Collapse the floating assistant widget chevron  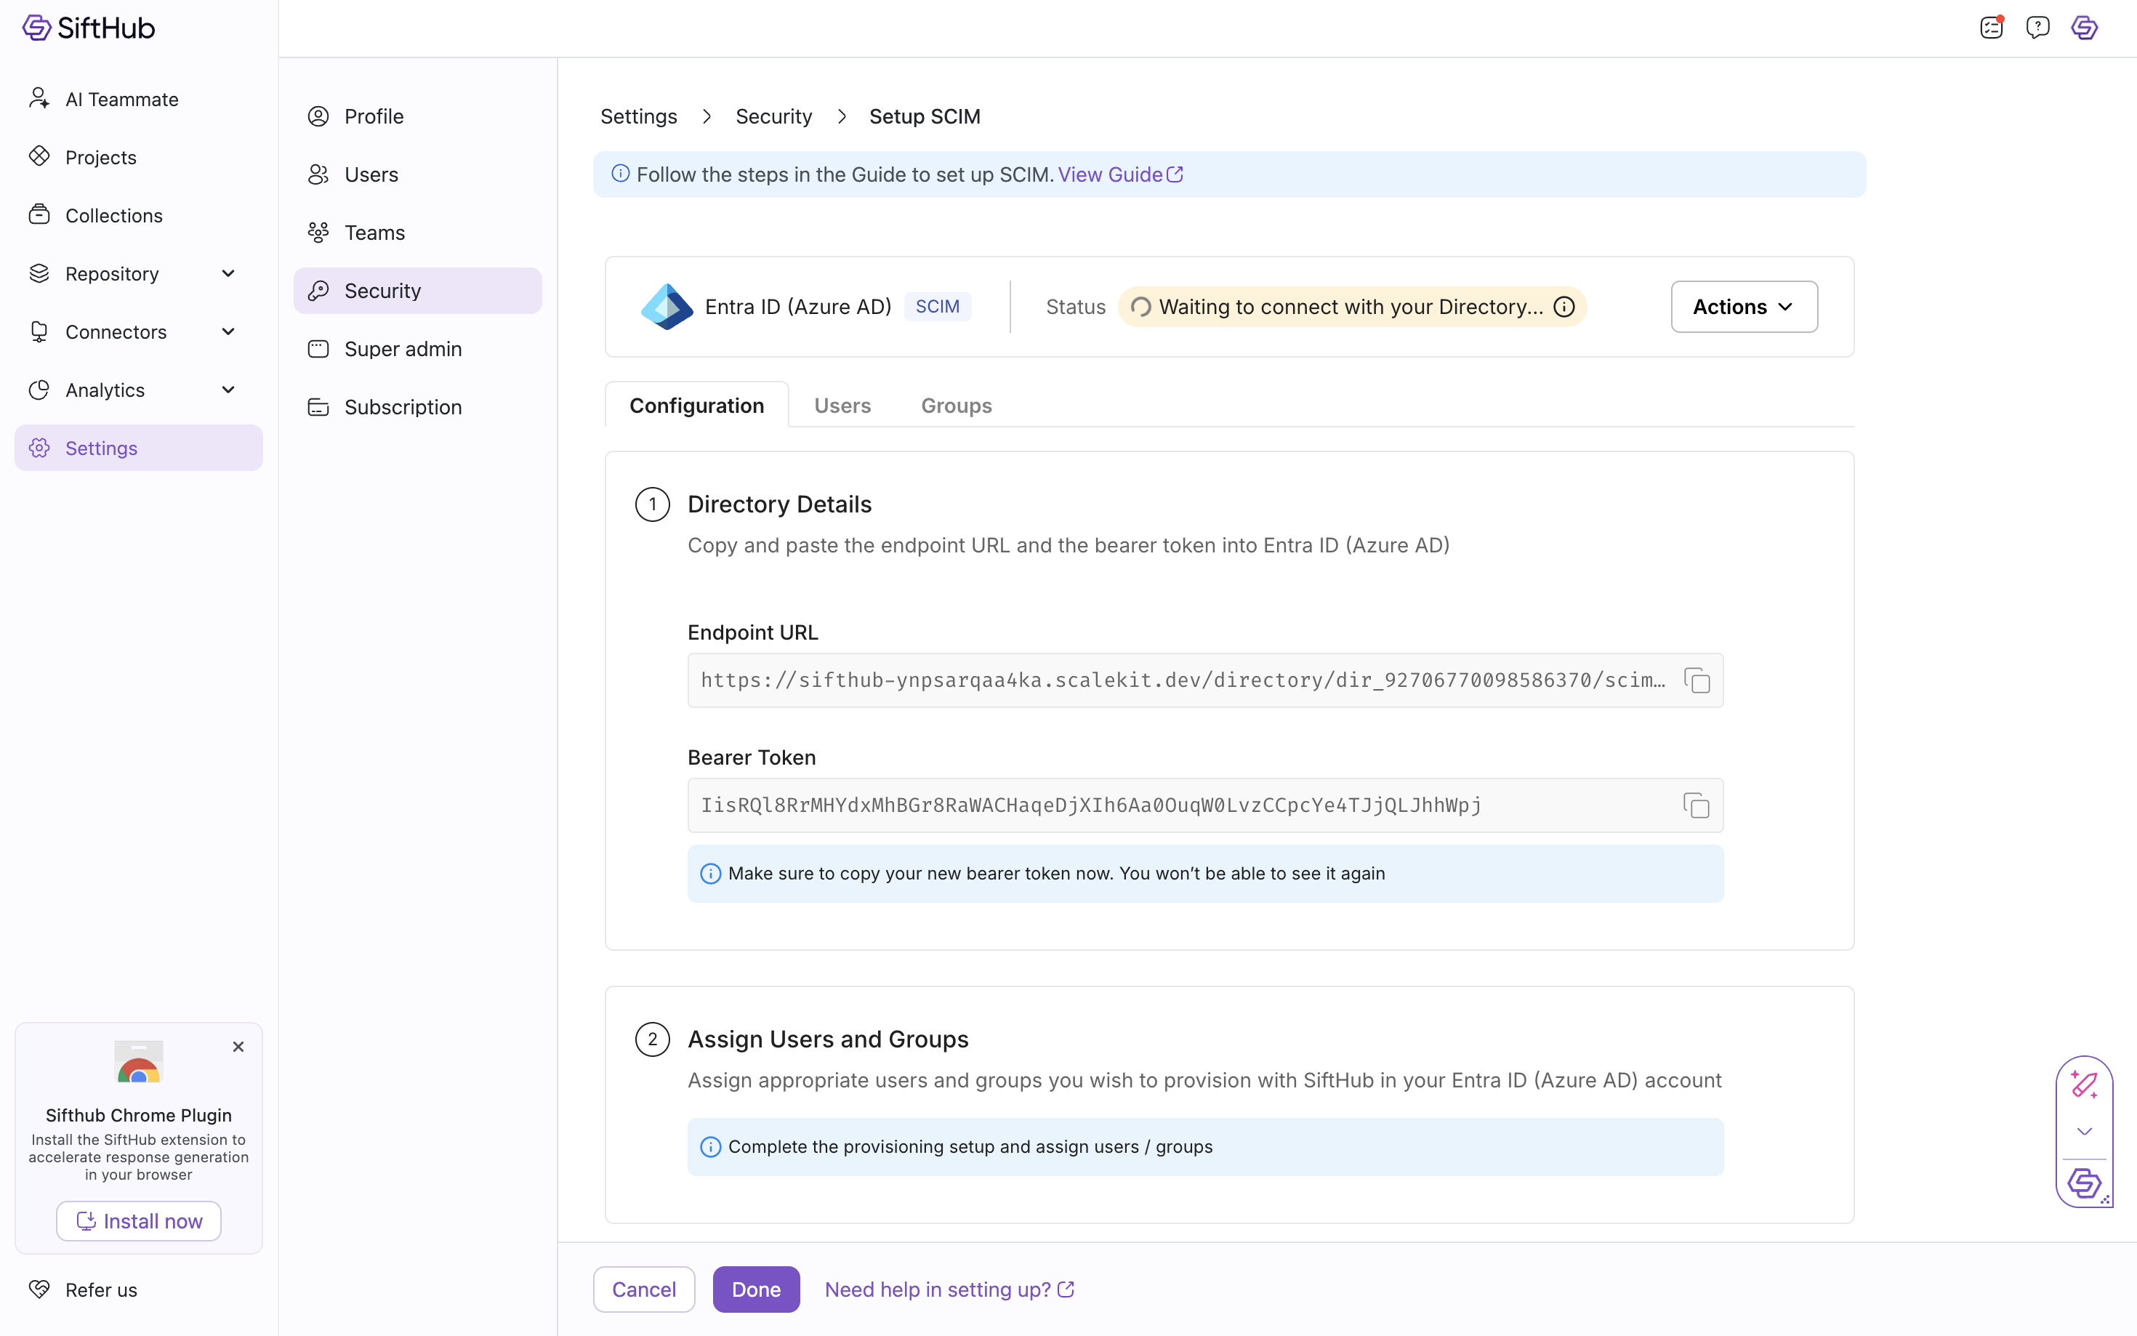[x=2084, y=1132]
